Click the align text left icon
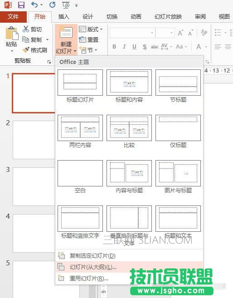Screen dimensions: 233x298 coord(218,47)
